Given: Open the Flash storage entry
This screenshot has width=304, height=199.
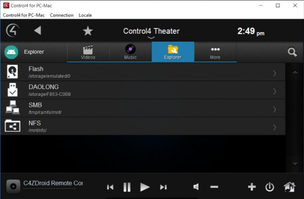Looking at the screenshot, I should (143, 72).
